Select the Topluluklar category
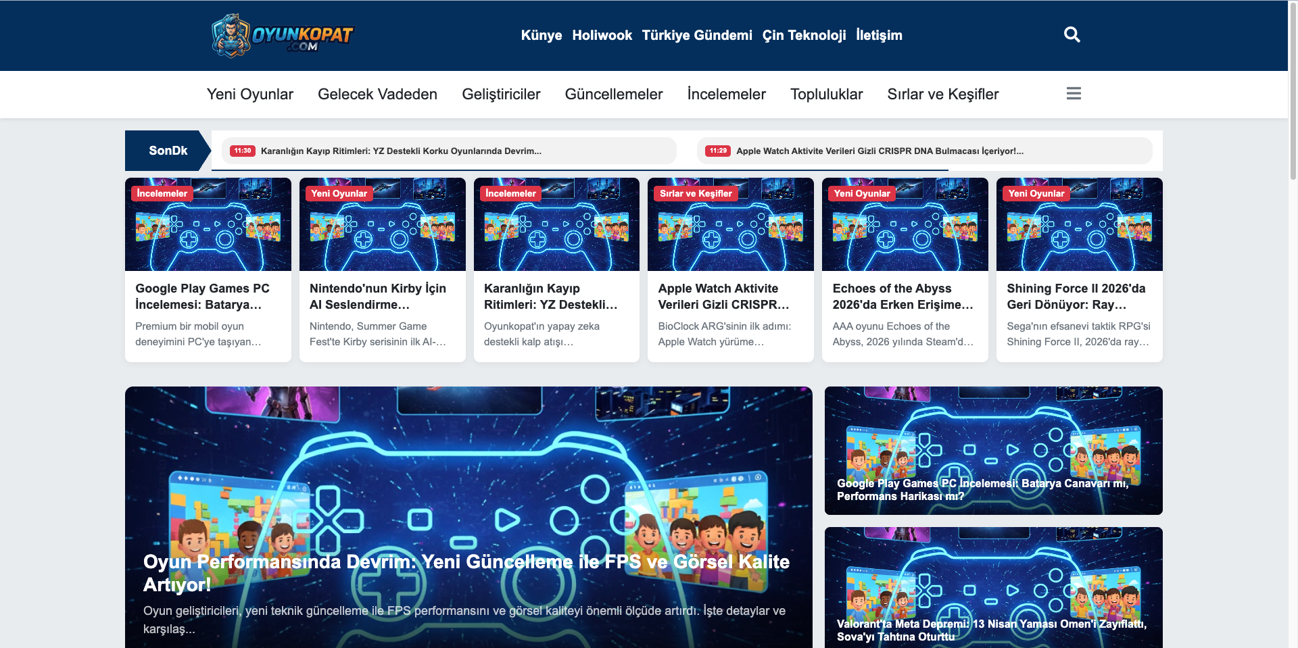Screen dimensions: 1298x648 click(826, 94)
